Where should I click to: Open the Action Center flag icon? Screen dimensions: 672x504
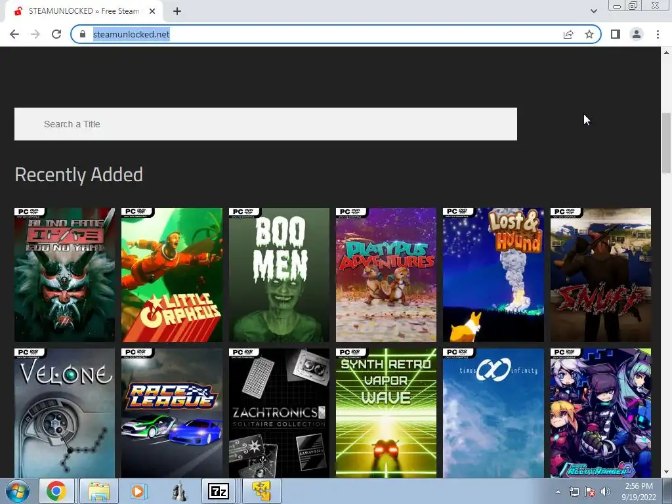tap(590, 492)
